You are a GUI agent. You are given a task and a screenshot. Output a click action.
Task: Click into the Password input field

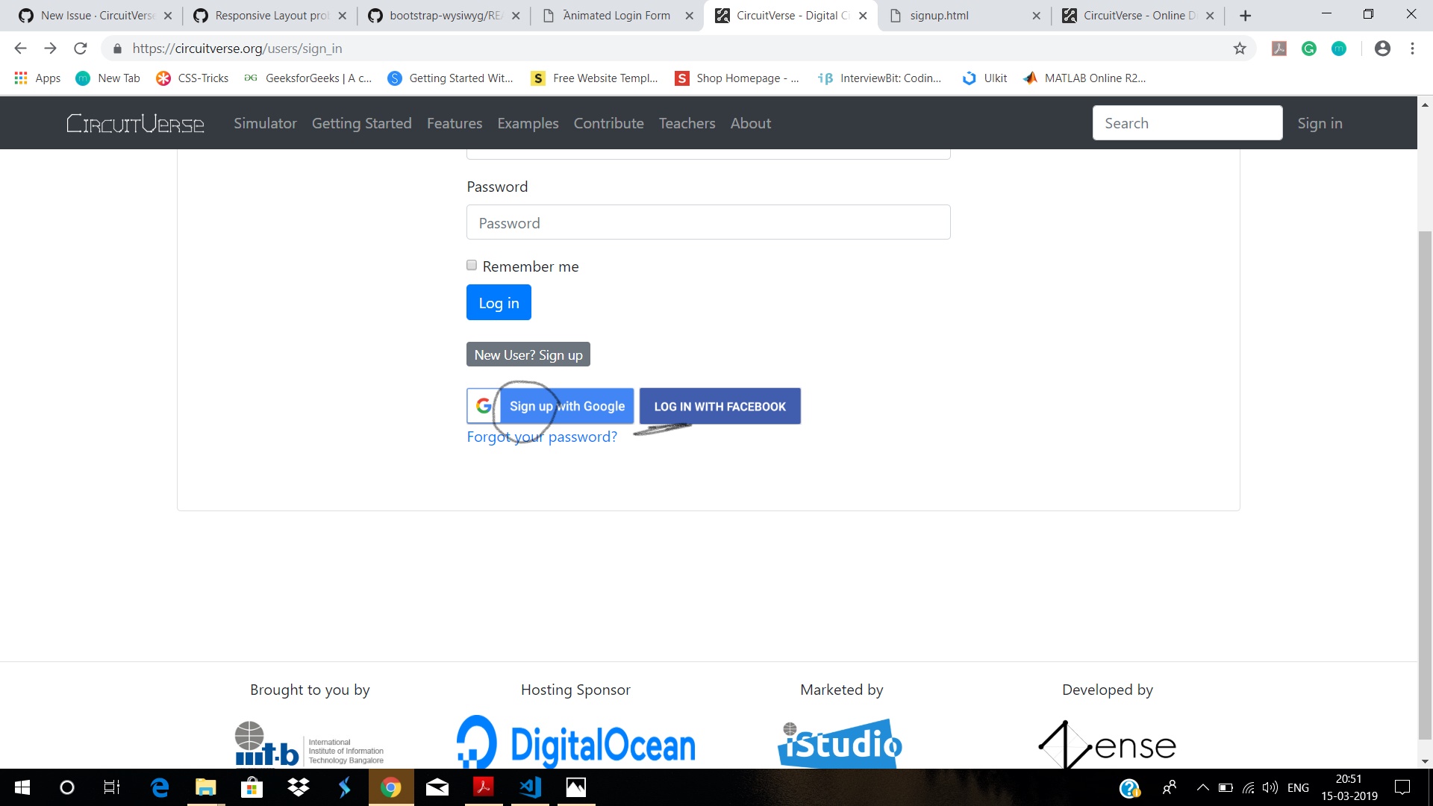(x=708, y=222)
